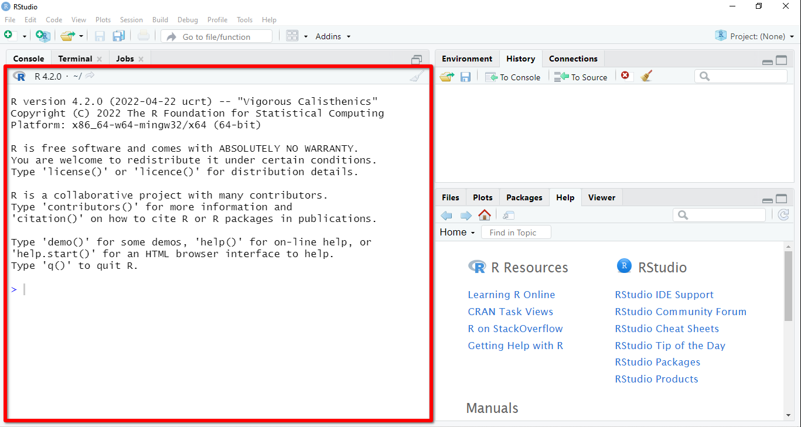Click the console prompt input line
The image size is (801, 427).
(x=217, y=289)
